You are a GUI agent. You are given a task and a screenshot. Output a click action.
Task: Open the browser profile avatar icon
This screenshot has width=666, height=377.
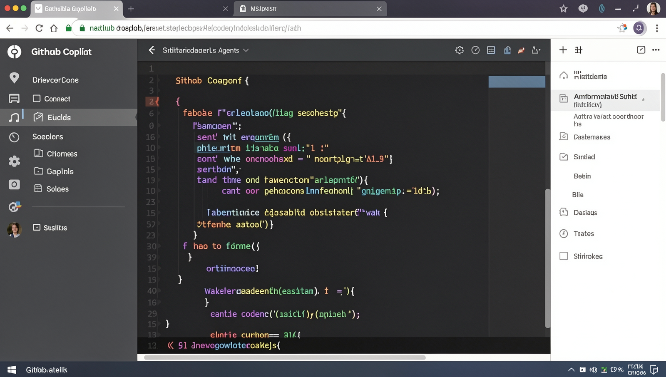639,28
